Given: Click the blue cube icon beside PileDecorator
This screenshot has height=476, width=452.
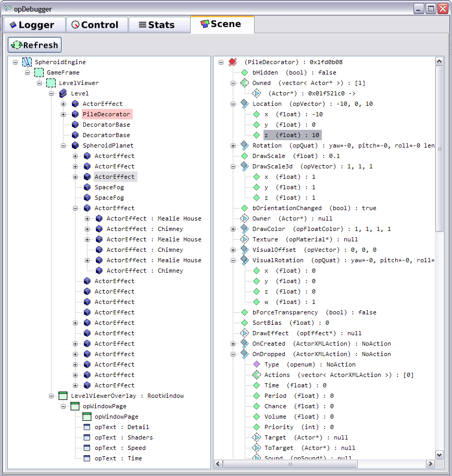Looking at the screenshot, I should click(75, 114).
